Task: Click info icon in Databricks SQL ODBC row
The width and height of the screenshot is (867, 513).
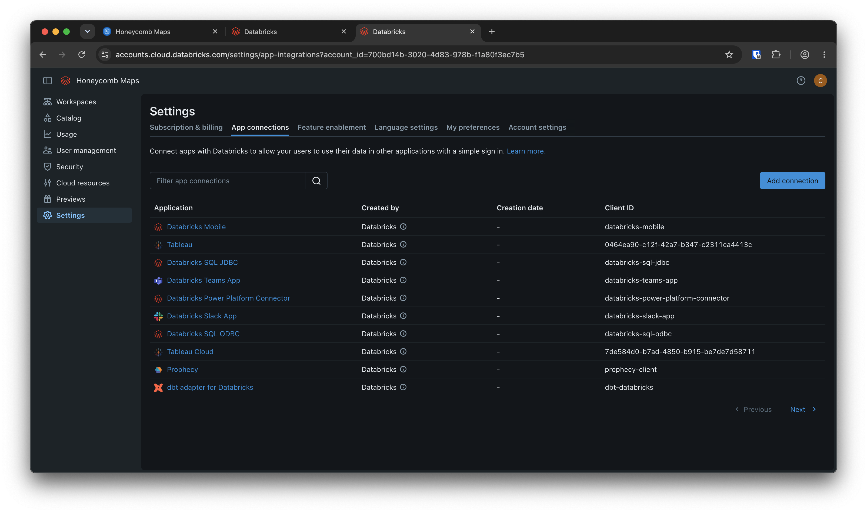Action: coord(403,334)
